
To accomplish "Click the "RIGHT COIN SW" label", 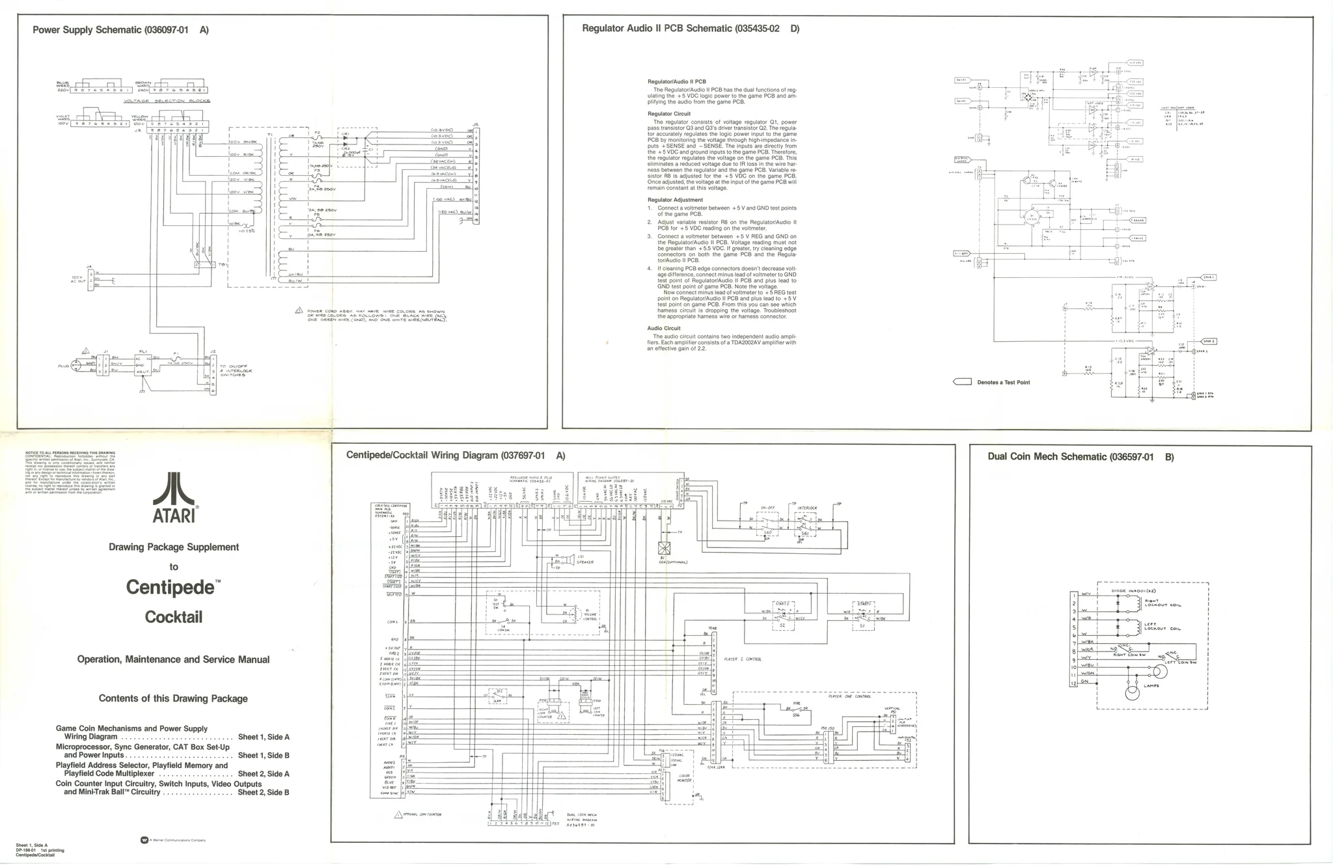I will (1129, 655).
